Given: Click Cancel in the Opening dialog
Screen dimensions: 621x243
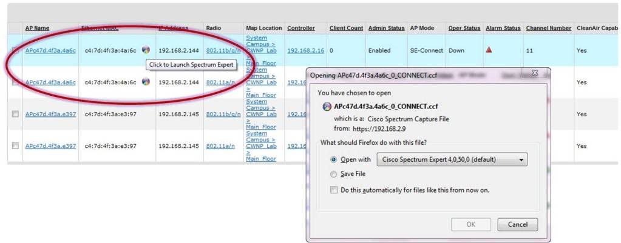Looking at the screenshot, I should click(518, 224).
